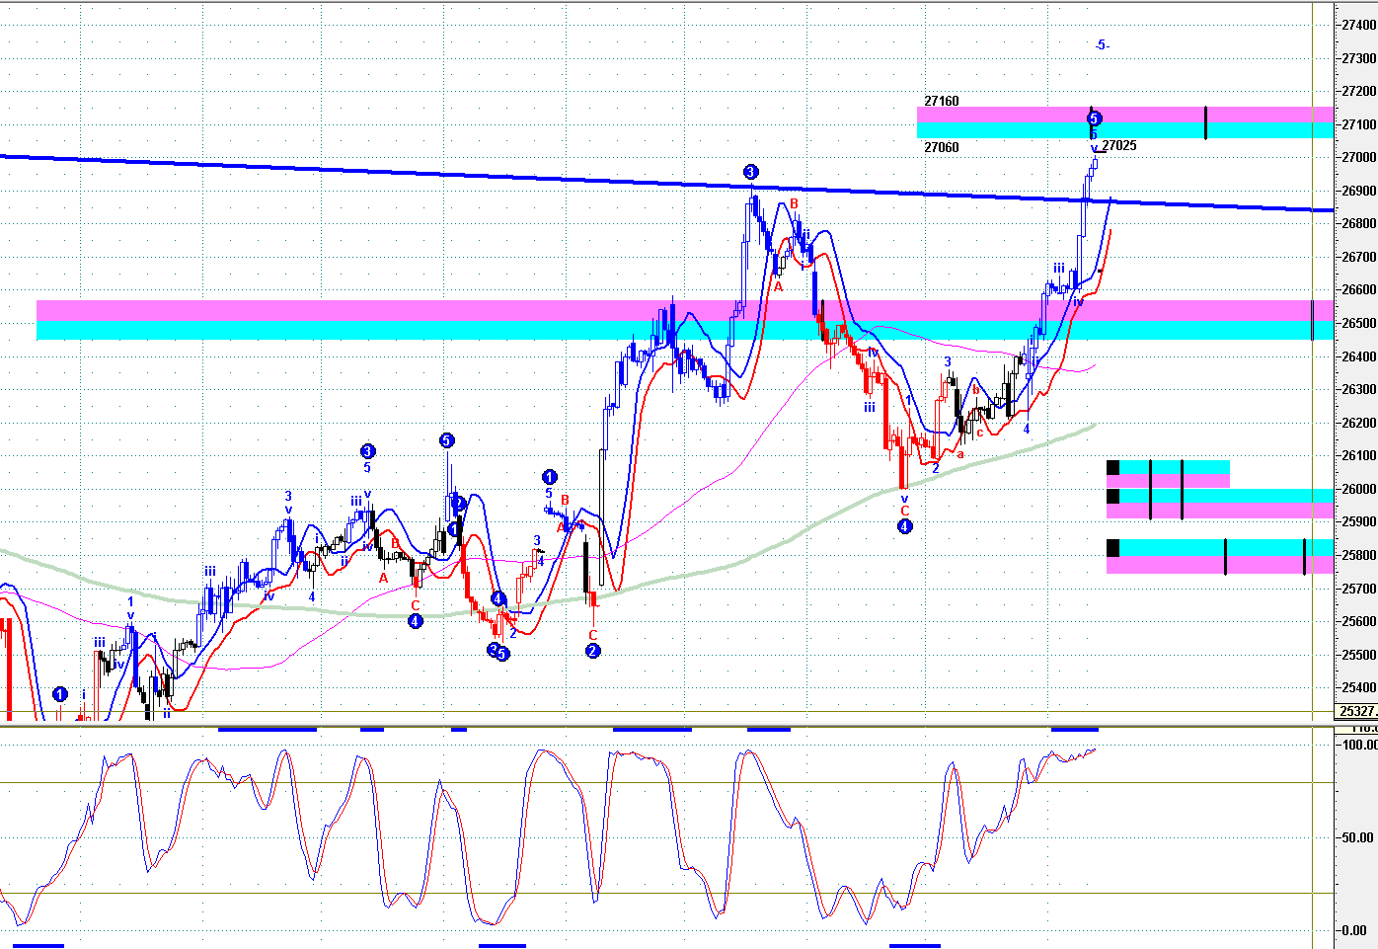Select the circled 4 marker below the red C low

pos(904,526)
